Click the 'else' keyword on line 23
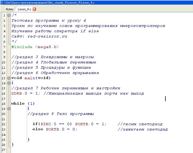The width and height of the screenshot is (193, 153). pyautogui.click(x=38, y=129)
